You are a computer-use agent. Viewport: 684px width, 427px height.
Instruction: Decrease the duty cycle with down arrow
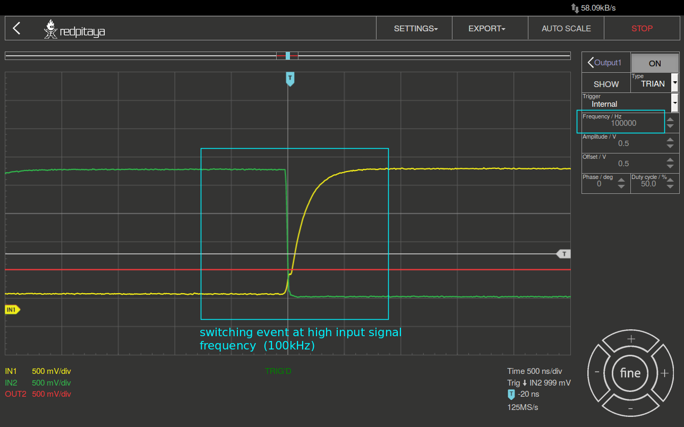point(670,187)
